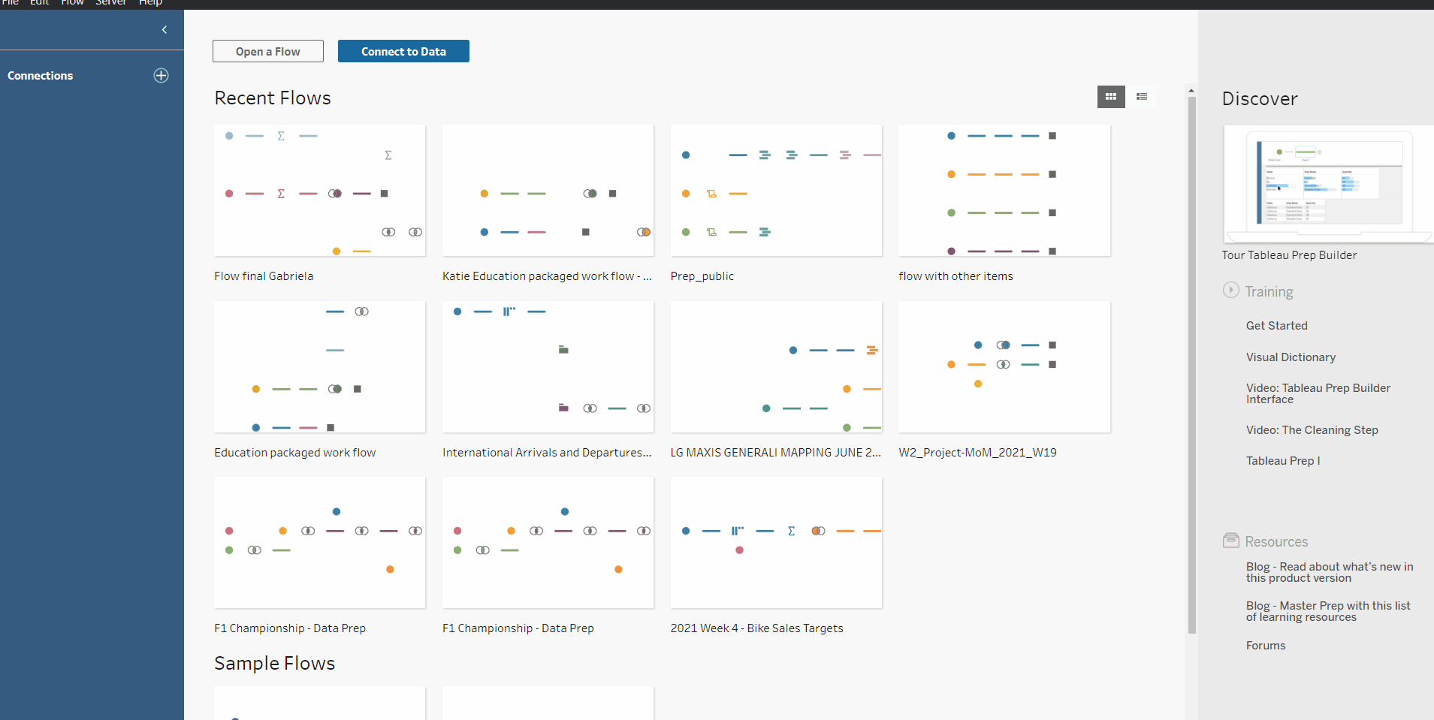Open the flow with other items thumbnail
1434x720 pixels.
tap(1004, 191)
